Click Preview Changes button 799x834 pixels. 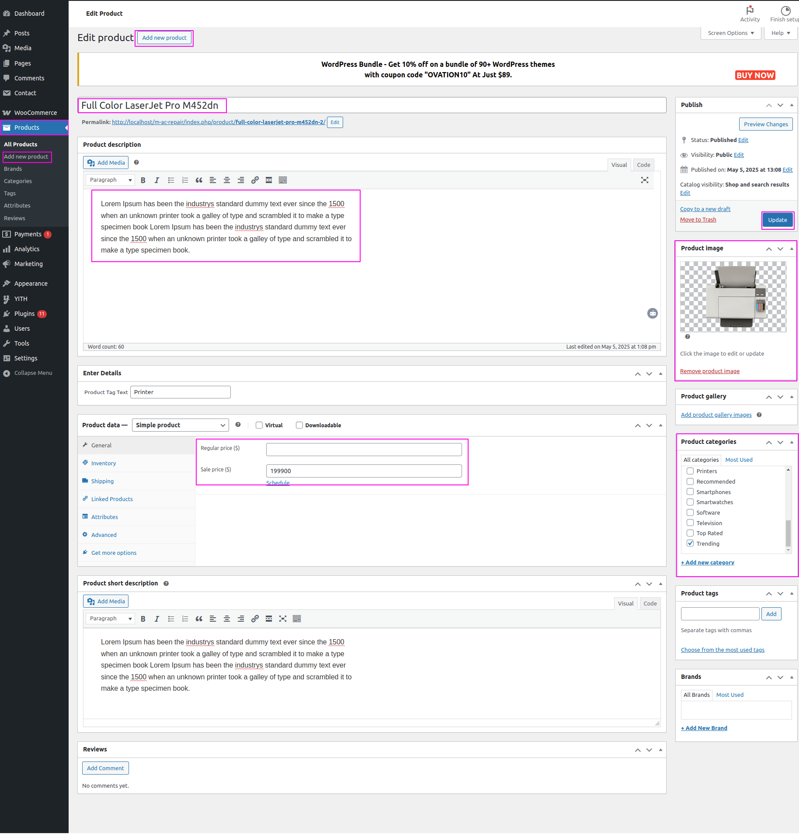tap(766, 124)
